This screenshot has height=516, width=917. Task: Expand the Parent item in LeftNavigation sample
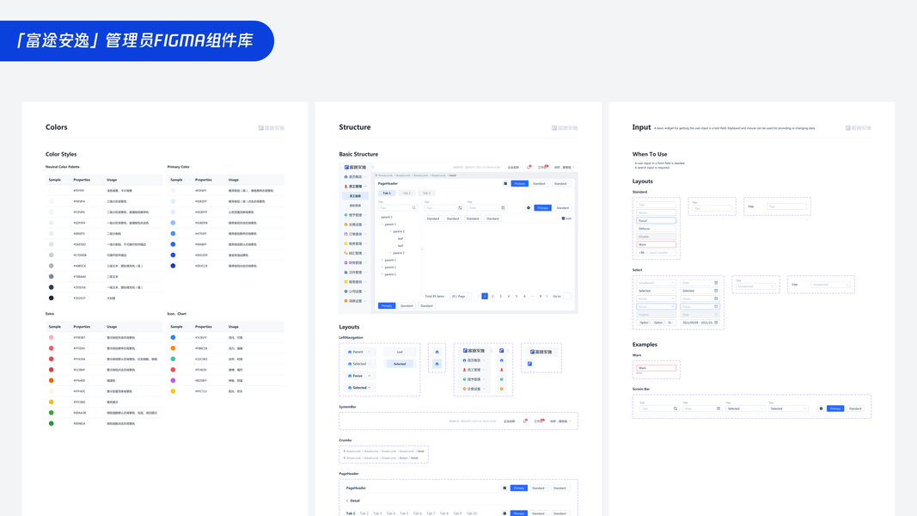point(359,352)
